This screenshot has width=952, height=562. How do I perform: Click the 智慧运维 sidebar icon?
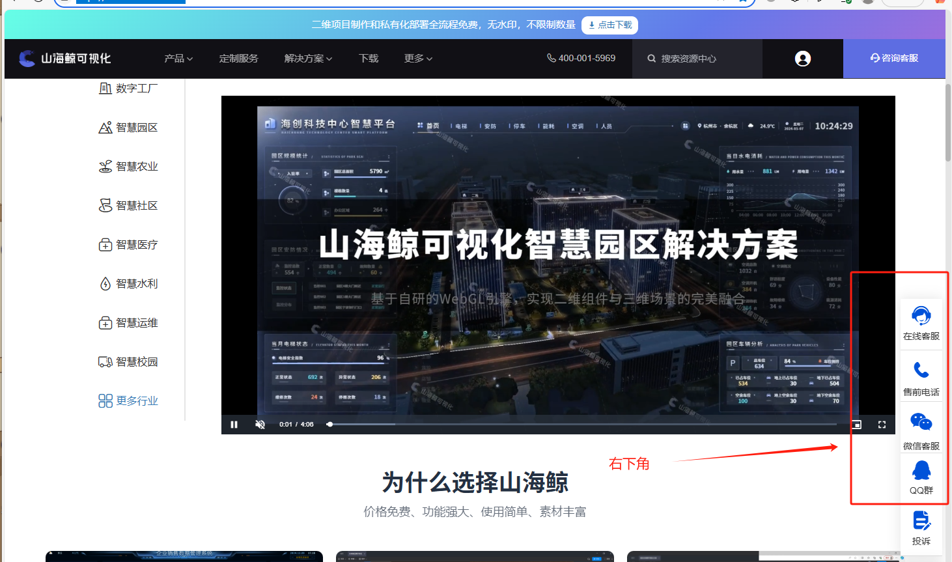tap(105, 323)
